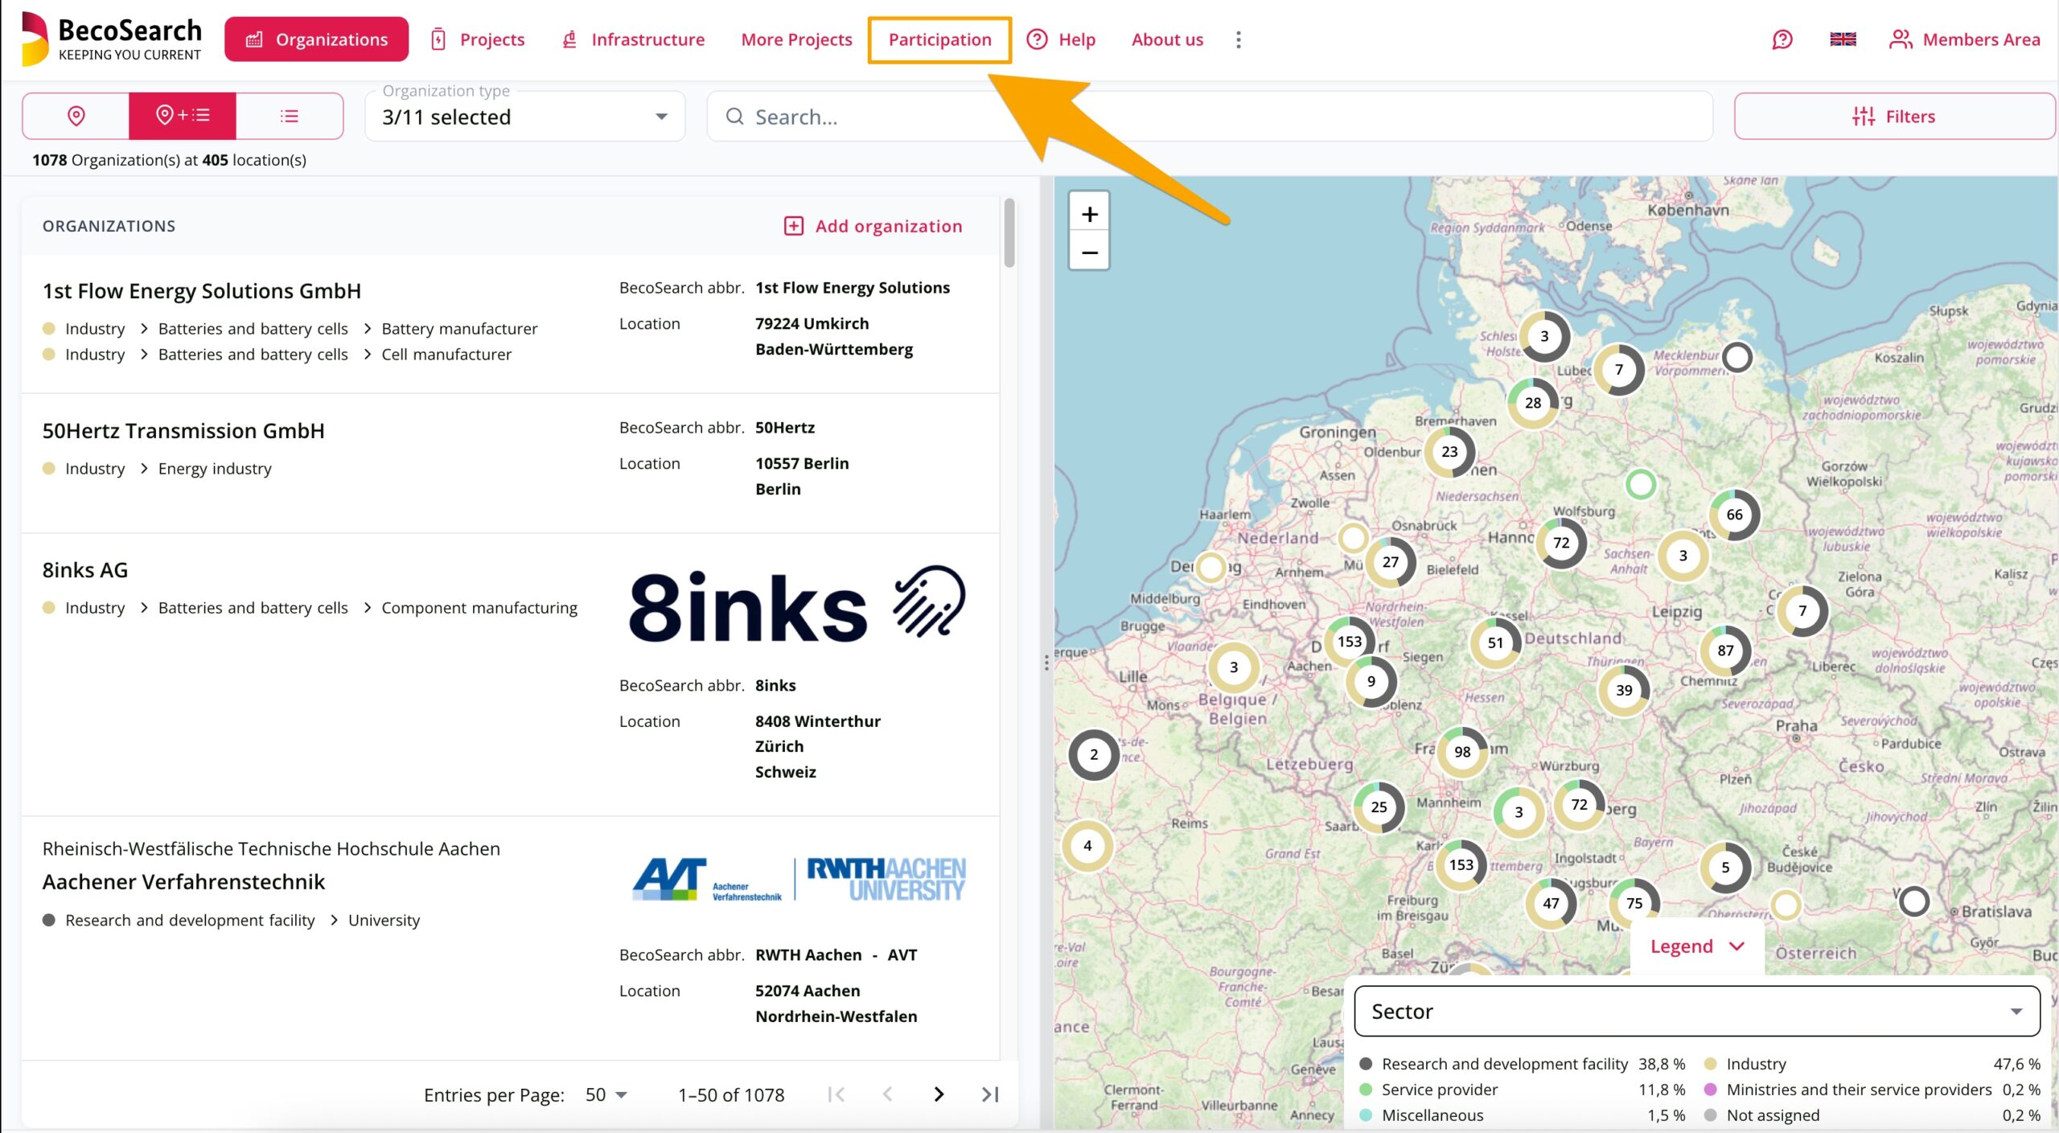Open the three-dot overflow menu

[1239, 39]
